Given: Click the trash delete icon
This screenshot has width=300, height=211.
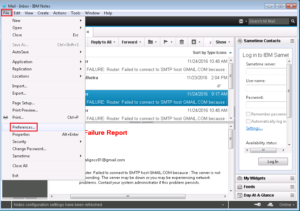Looking at the screenshot, I should pos(182,42).
